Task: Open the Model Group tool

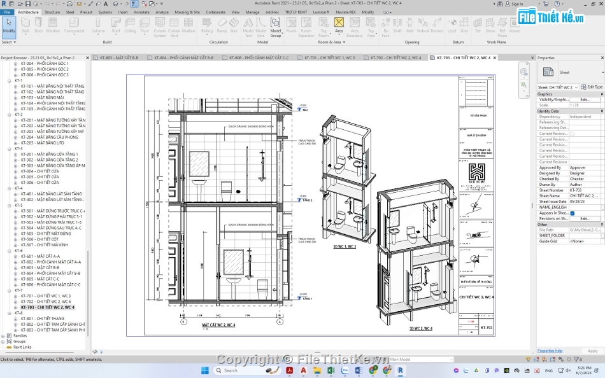Action: (x=276, y=27)
